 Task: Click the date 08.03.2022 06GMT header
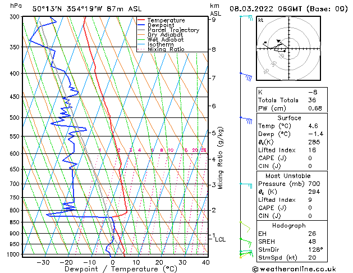[288, 9]
